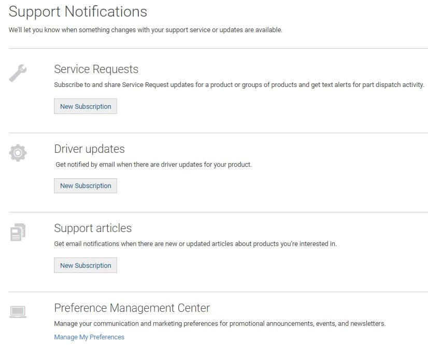Click the document icon beside Support articles

18,232
